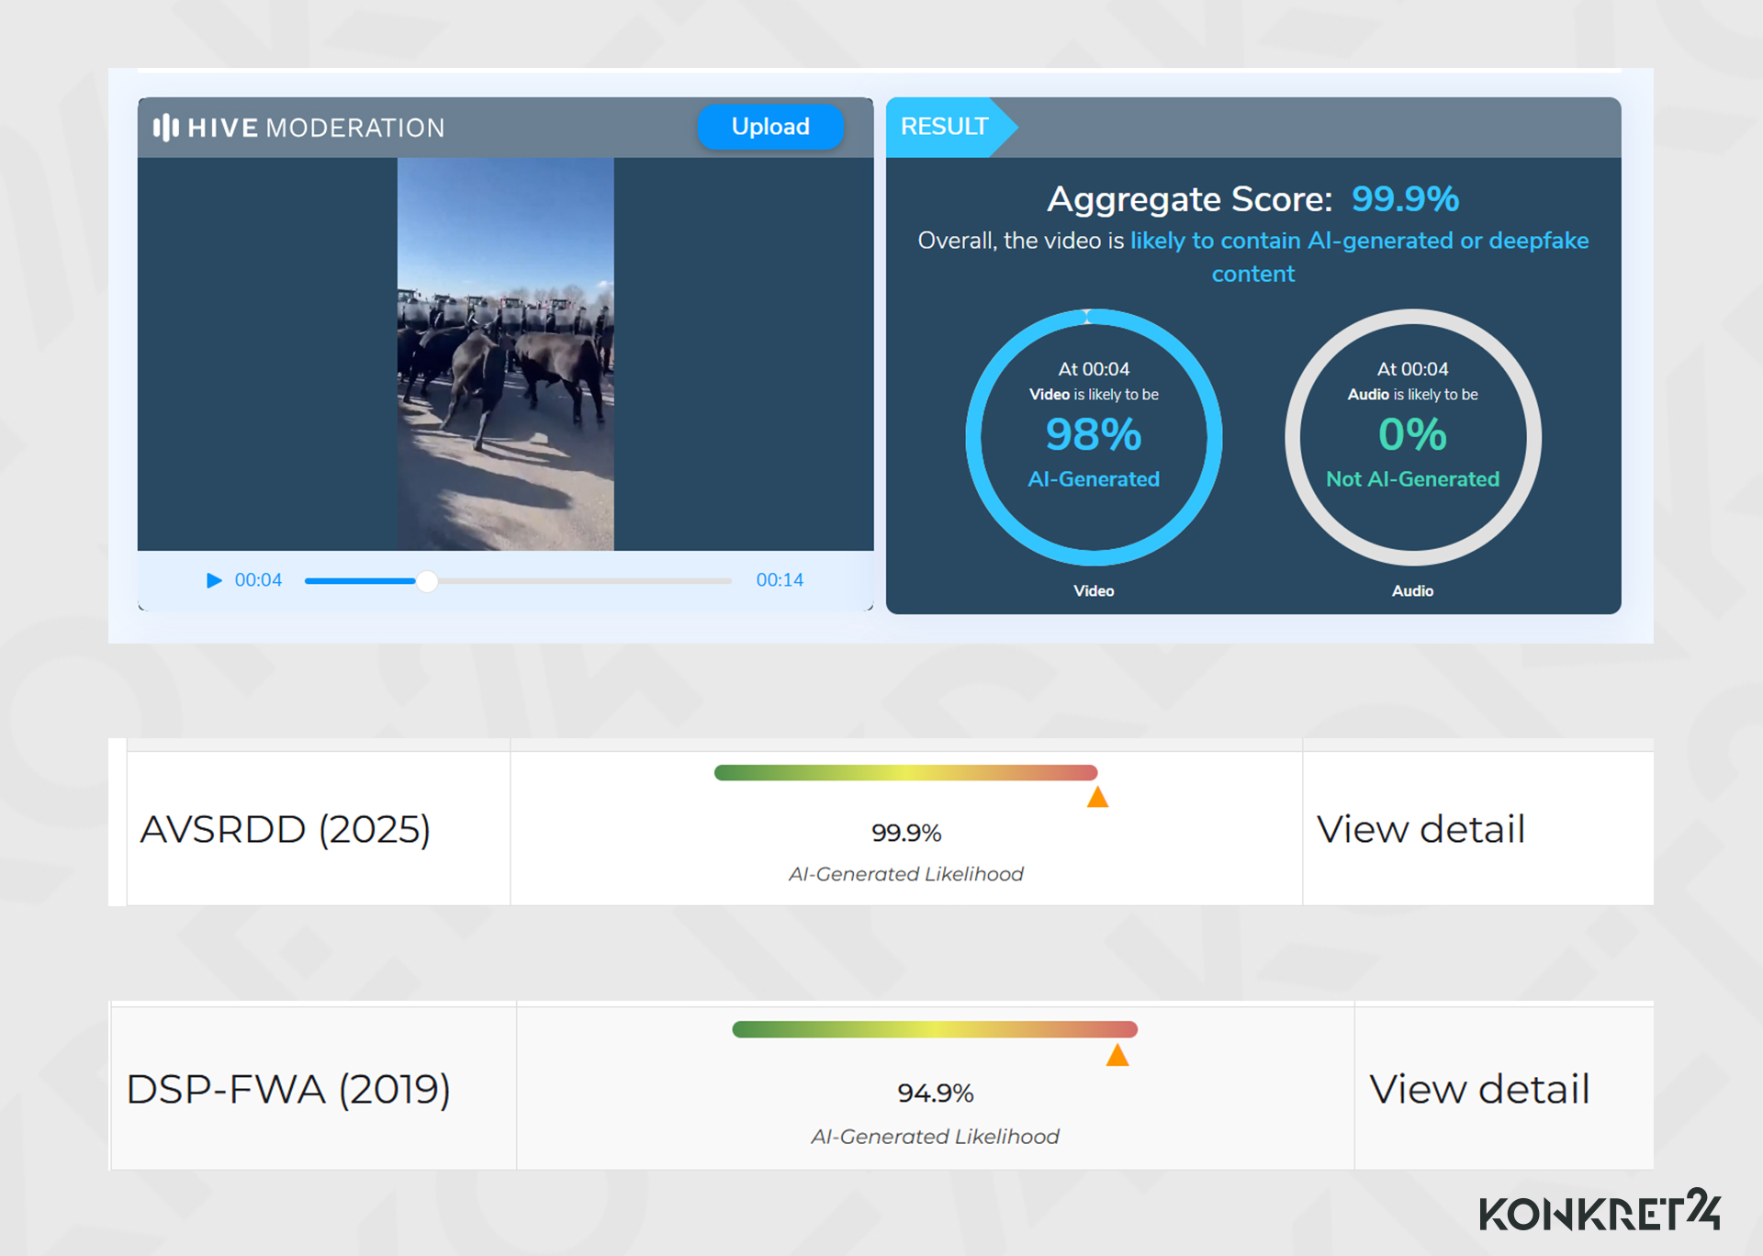Viewport: 1763px width, 1256px height.
Task: Click the cattle video preview frame
Action: pyautogui.click(x=505, y=353)
